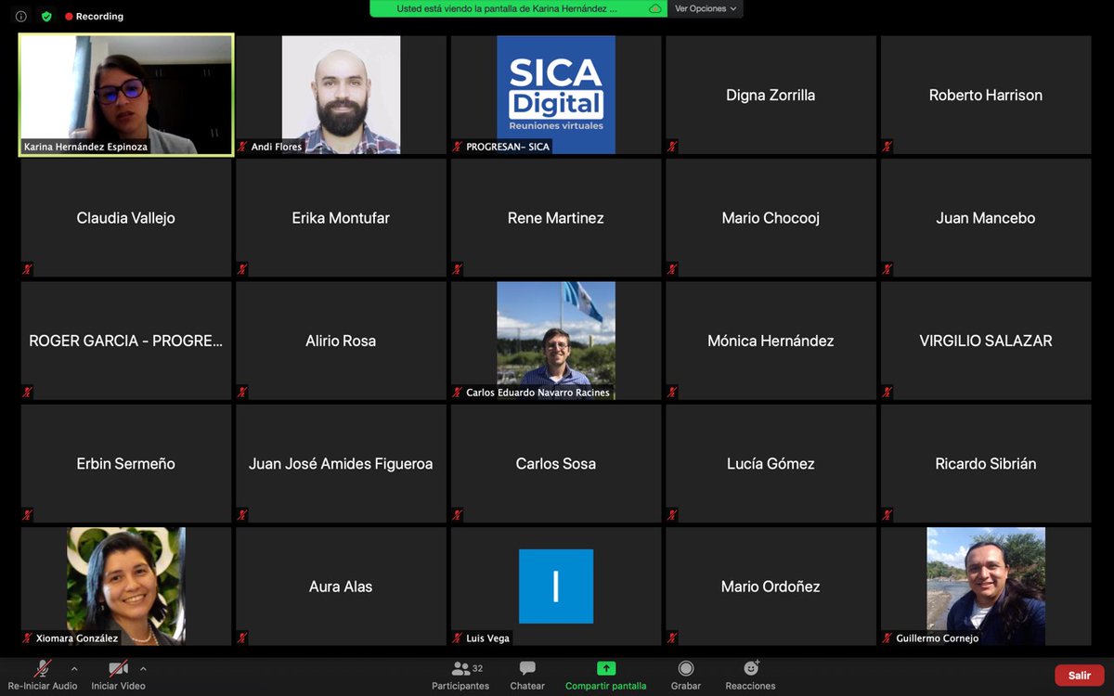
Task: Click Mario Ordoñez name
Action: [x=771, y=586]
